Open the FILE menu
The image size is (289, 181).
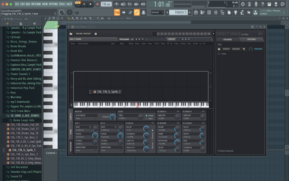pos(17,4)
